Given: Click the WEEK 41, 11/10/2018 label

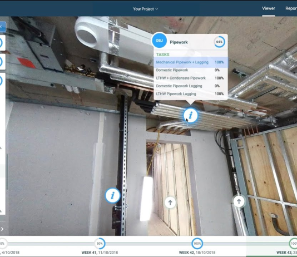Looking at the screenshot, I should tap(100, 253).
